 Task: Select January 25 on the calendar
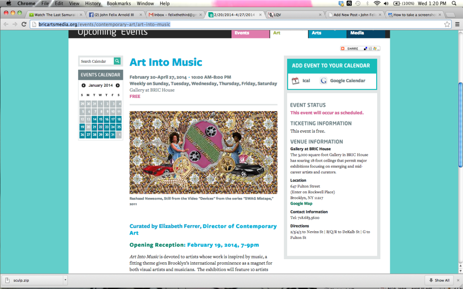tap(119, 127)
